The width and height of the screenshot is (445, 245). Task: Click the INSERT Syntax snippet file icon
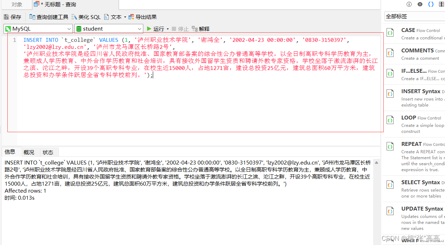[390, 94]
